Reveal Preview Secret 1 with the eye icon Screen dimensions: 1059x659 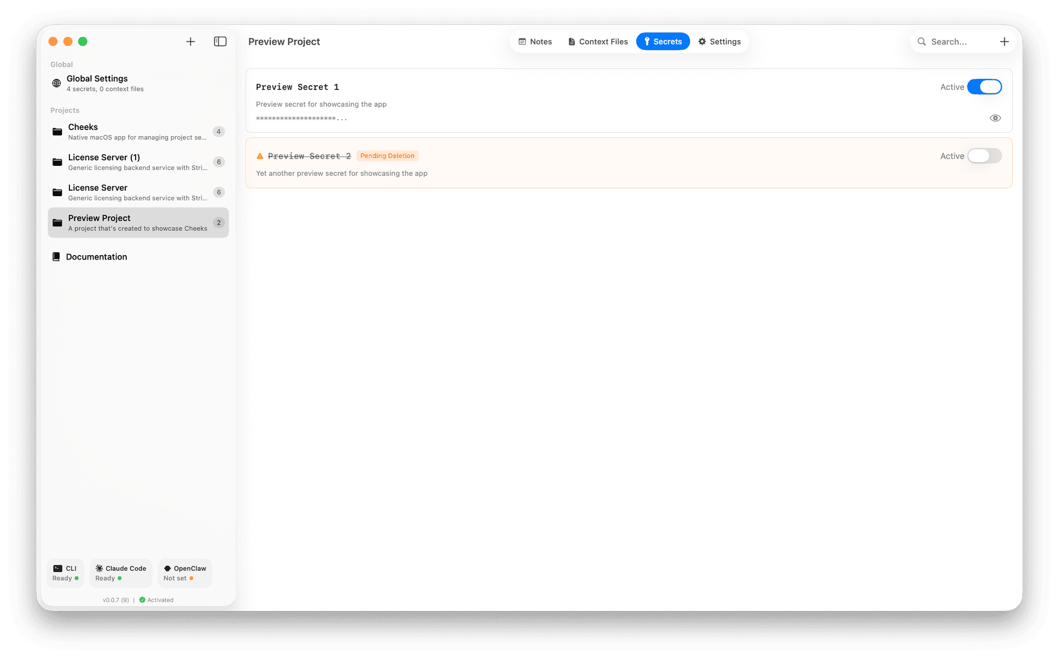(x=995, y=118)
